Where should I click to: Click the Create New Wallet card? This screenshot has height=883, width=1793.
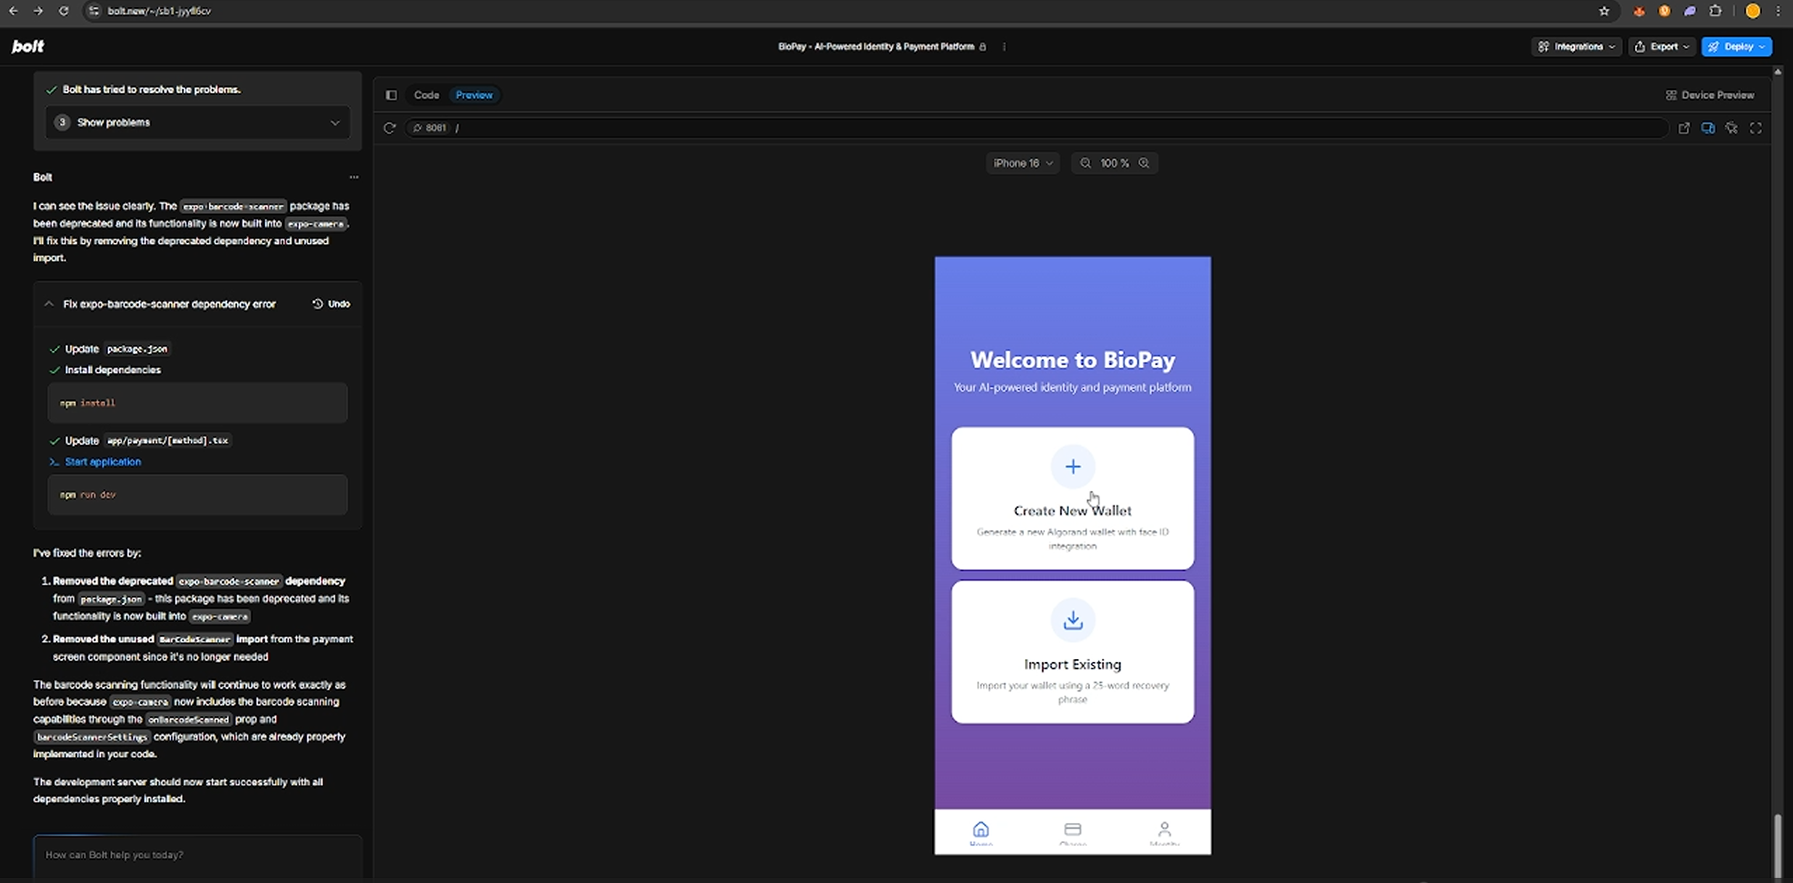point(1072,499)
